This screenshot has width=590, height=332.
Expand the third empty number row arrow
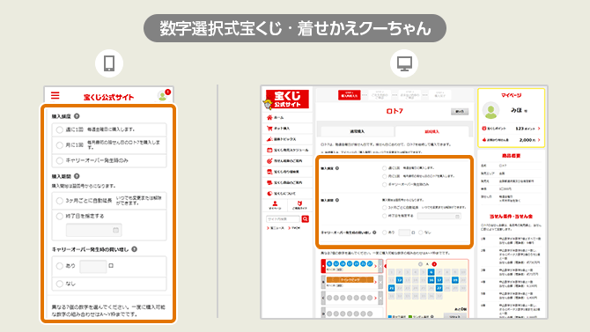375,298
